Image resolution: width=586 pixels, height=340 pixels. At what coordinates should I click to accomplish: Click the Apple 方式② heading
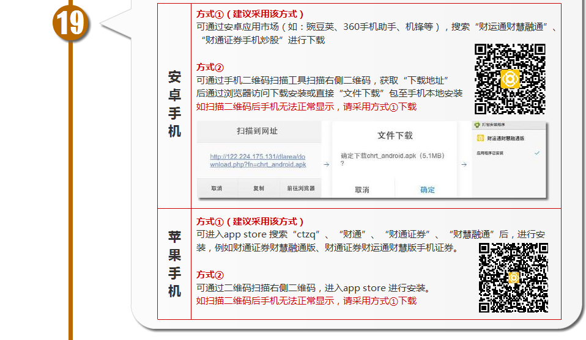click(x=210, y=275)
